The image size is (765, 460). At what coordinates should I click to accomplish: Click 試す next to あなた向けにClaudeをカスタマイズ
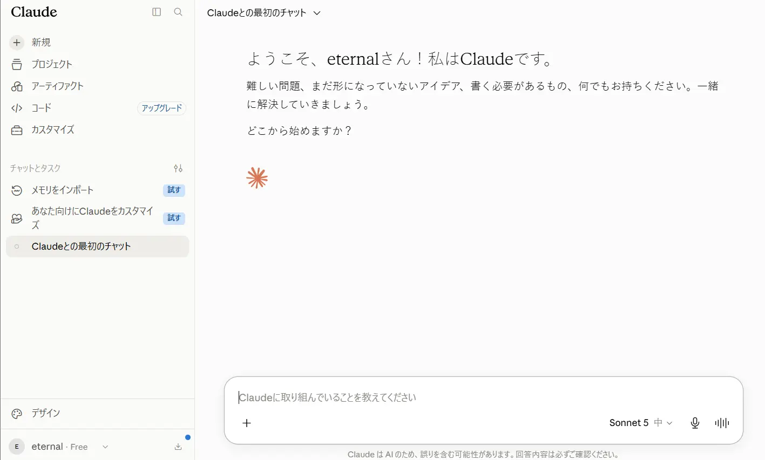pyautogui.click(x=174, y=218)
